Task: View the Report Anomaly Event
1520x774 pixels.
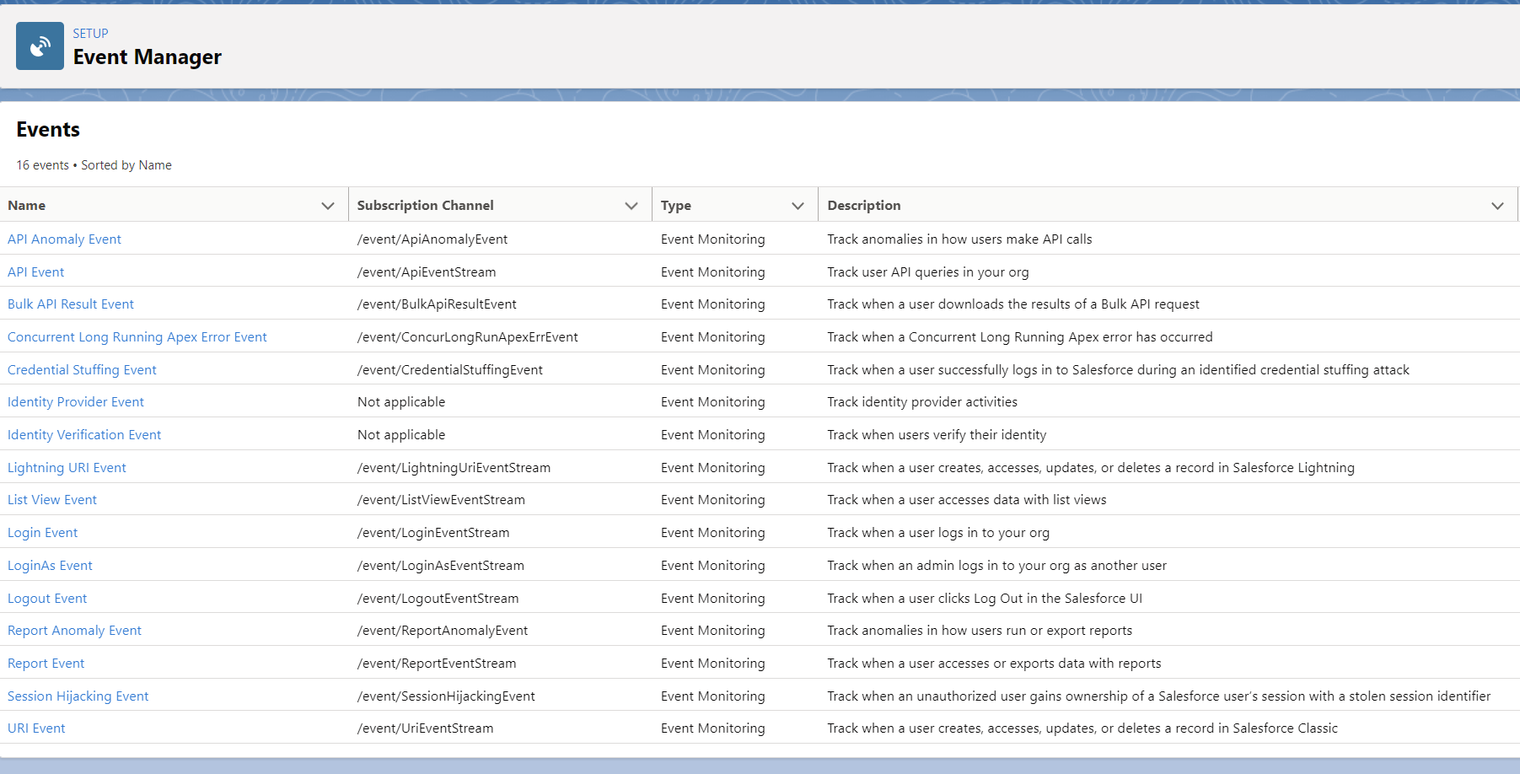Action: [74, 630]
